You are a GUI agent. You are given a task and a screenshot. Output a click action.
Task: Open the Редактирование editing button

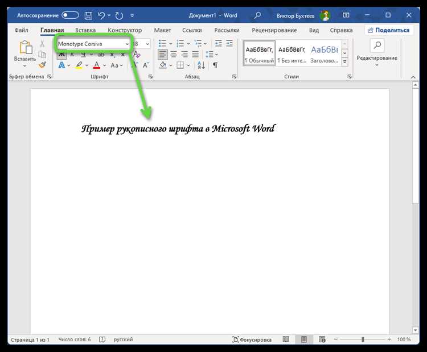pyautogui.click(x=377, y=53)
